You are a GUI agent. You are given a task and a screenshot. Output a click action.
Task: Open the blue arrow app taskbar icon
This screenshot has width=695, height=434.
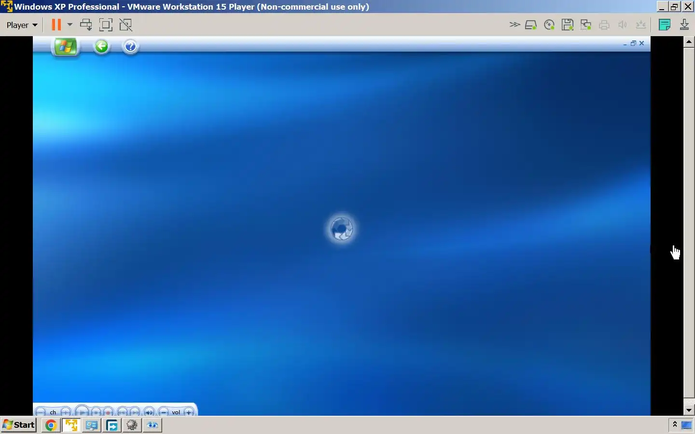point(112,425)
